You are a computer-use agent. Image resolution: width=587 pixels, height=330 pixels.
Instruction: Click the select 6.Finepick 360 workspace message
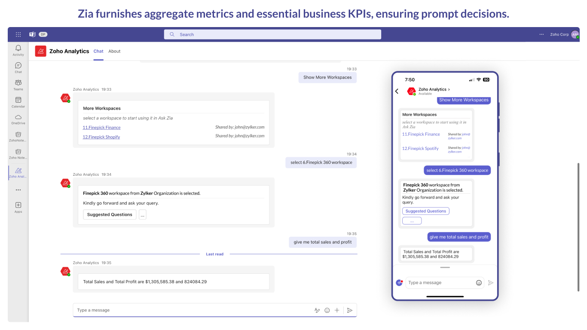[321, 162]
